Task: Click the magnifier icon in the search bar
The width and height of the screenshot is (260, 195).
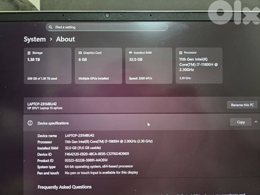Action: (x=51, y=27)
